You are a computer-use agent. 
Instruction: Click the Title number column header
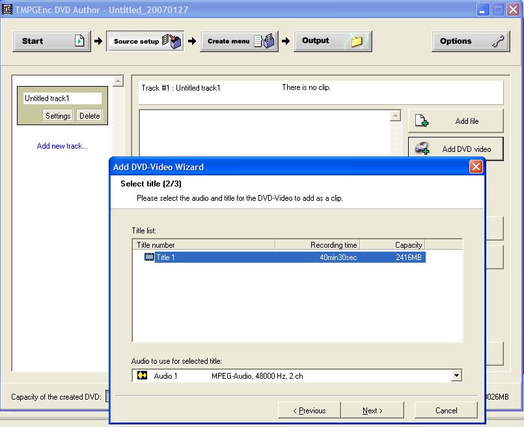tap(204, 244)
